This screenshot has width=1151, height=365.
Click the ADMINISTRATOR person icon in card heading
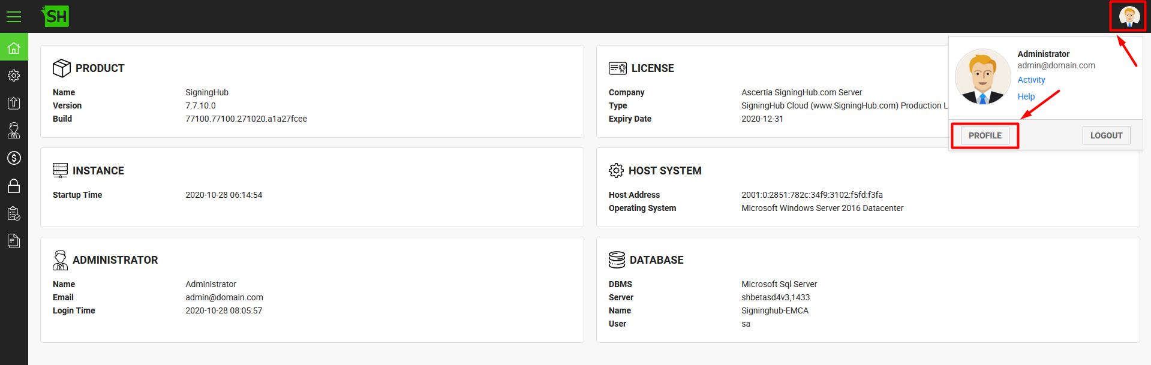click(x=60, y=260)
